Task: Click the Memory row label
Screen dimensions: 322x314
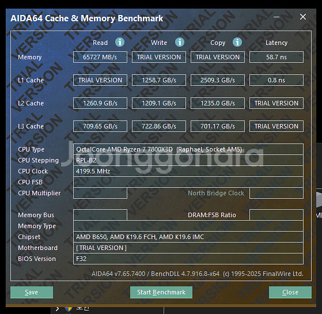Action: [x=30, y=57]
